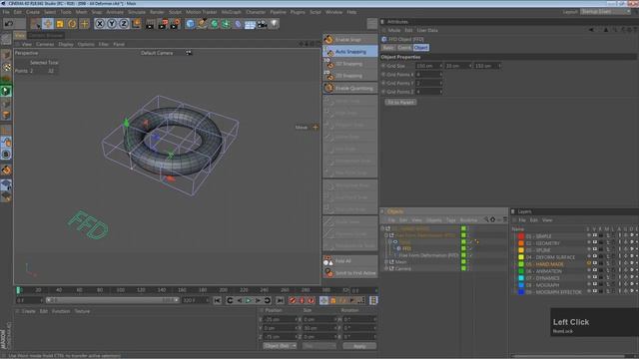Screen dimensions: 639x359
Task: Click the Grid Points Z field
Action: (427, 92)
